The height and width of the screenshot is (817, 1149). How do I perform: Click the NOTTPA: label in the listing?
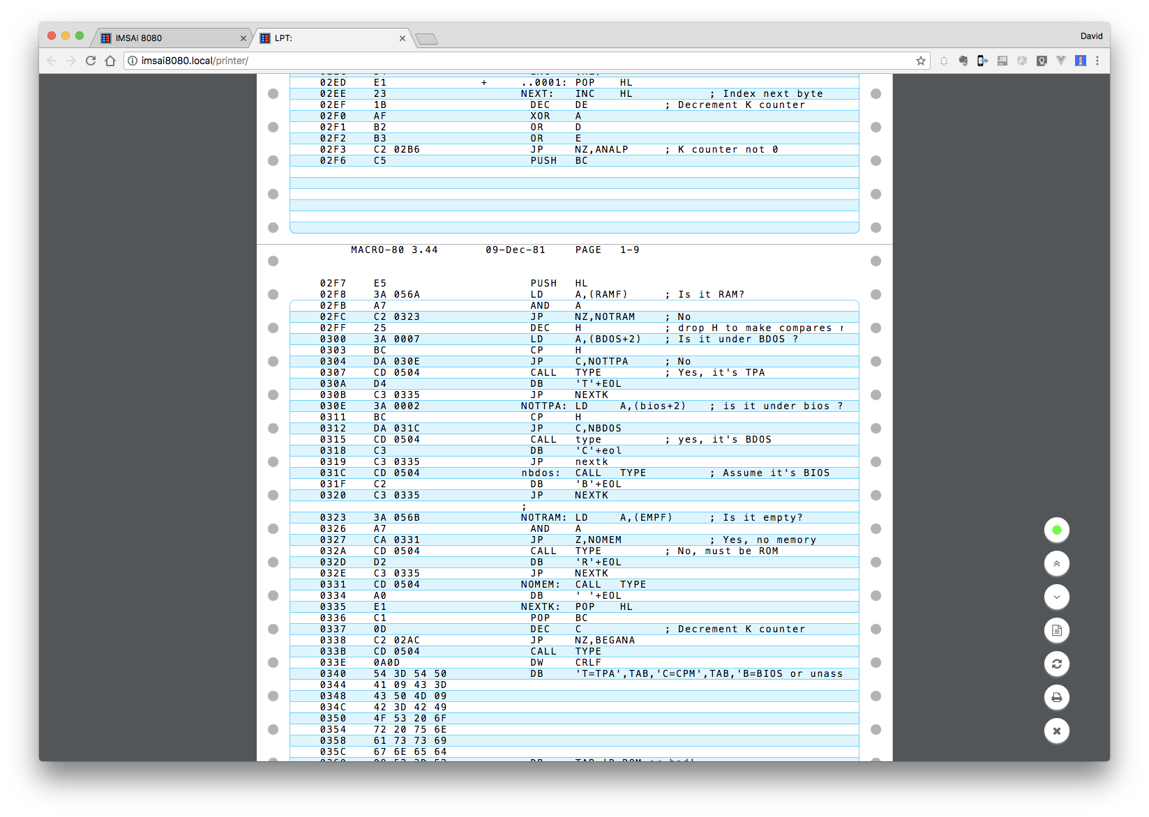[x=543, y=406]
